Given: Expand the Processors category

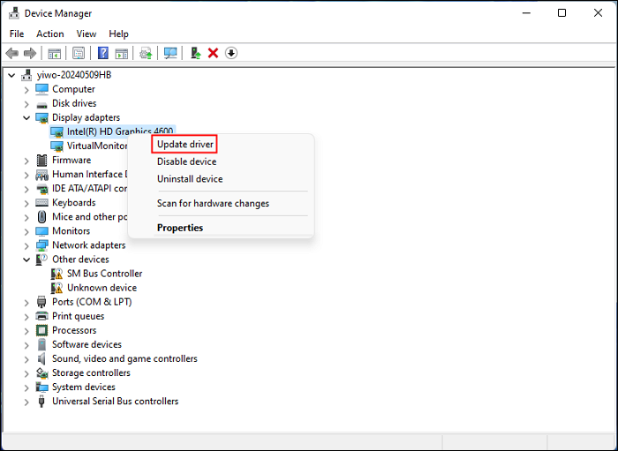Looking at the screenshot, I should (26, 330).
